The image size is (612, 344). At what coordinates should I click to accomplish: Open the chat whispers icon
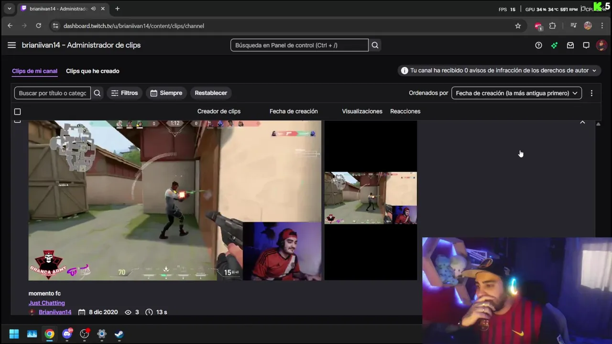point(586,45)
